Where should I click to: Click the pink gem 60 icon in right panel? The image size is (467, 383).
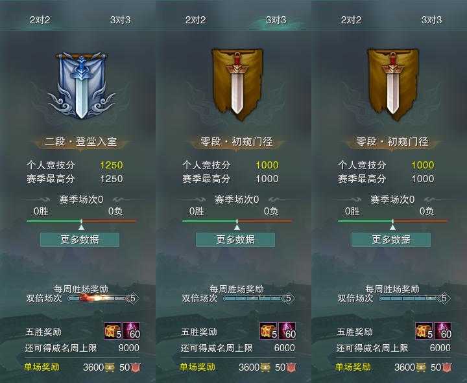[x=443, y=331]
